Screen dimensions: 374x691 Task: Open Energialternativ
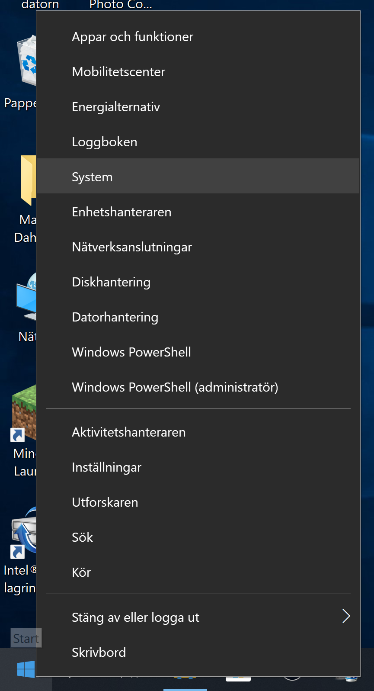pos(198,107)
